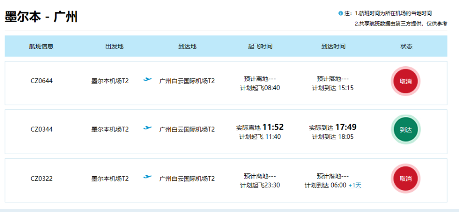Click the 出发地 column header
Image resolution: width=459 pixels, height=212 pixels.
(114, 46)
